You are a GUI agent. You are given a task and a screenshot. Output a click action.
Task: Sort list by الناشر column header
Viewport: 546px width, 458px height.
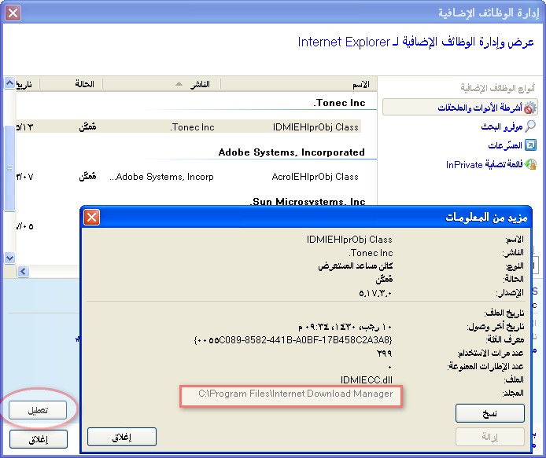tap(200, 85)
